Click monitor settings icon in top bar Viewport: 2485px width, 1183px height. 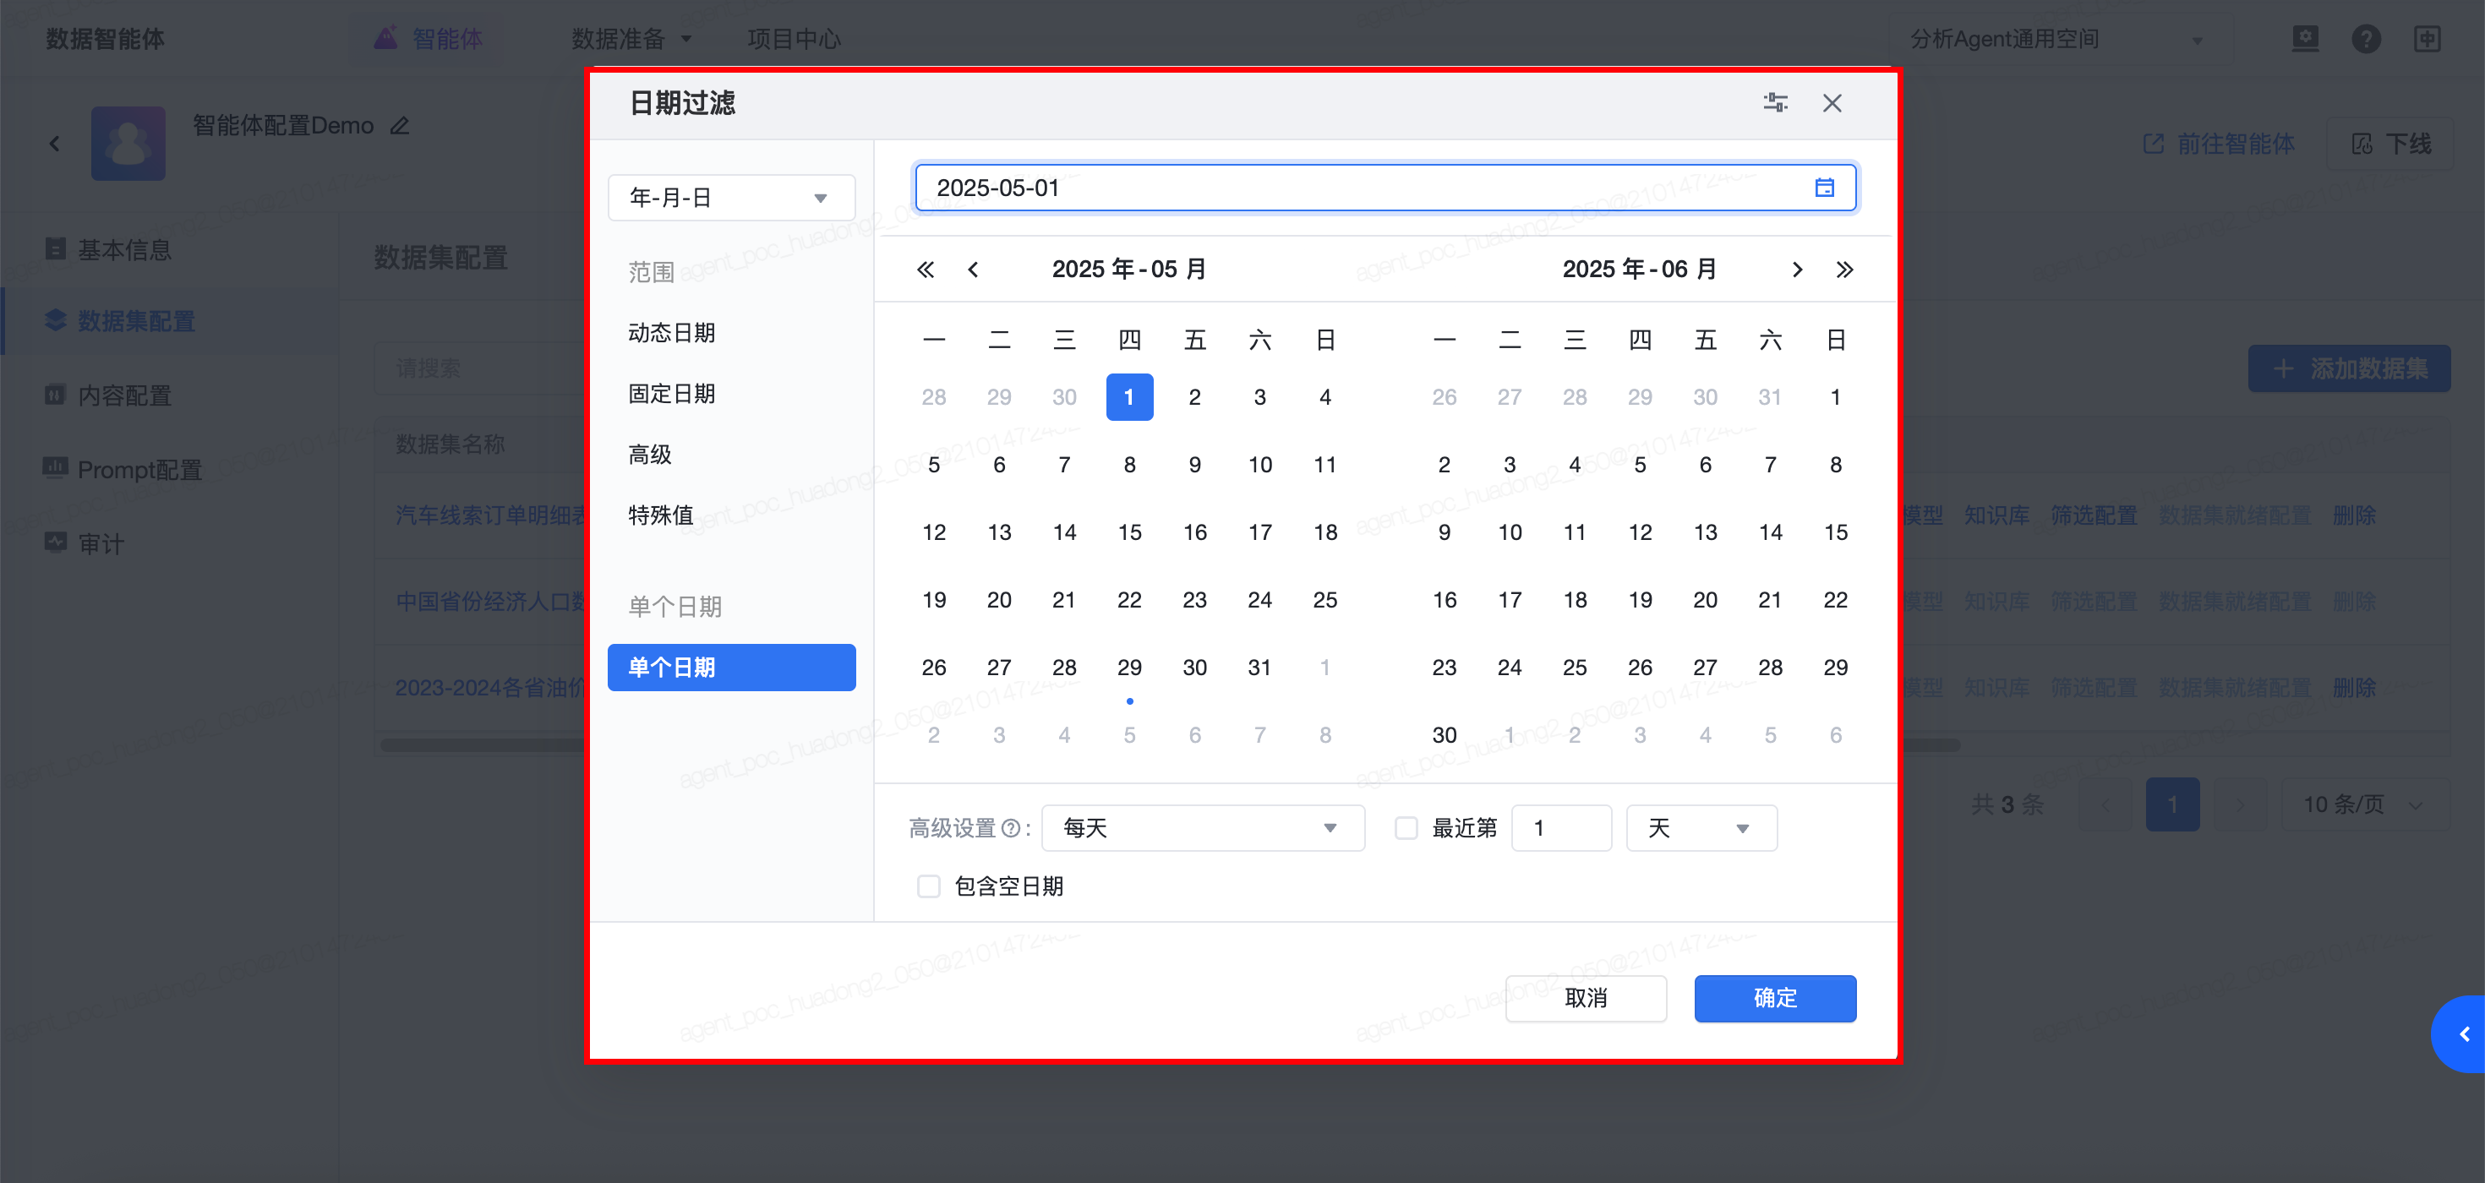pyautogui.click(x=2305, y=40)
